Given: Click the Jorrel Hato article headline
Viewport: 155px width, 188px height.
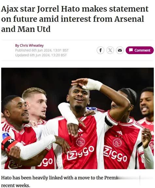Looking at the screenshot, I should tap(75, 19).
